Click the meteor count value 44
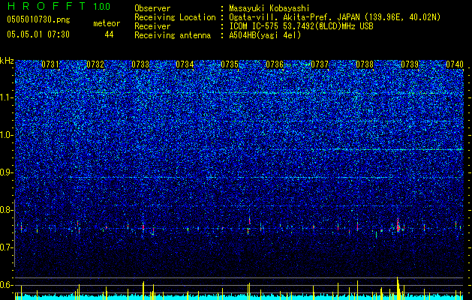 click(109, 34)
